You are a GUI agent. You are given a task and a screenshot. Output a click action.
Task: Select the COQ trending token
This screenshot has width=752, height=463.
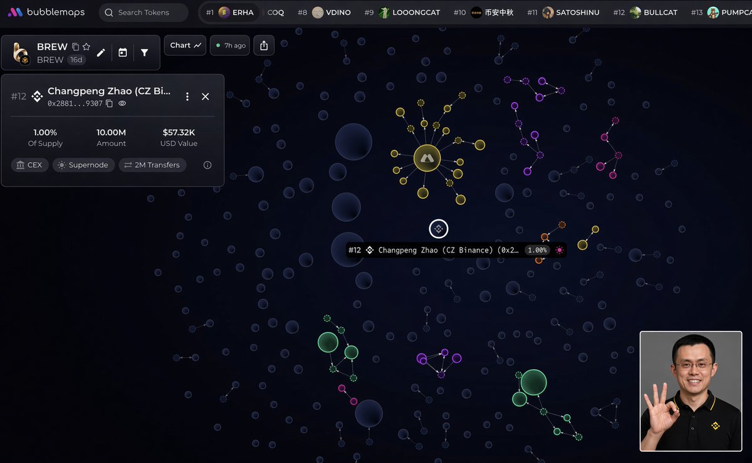(276, 13)
